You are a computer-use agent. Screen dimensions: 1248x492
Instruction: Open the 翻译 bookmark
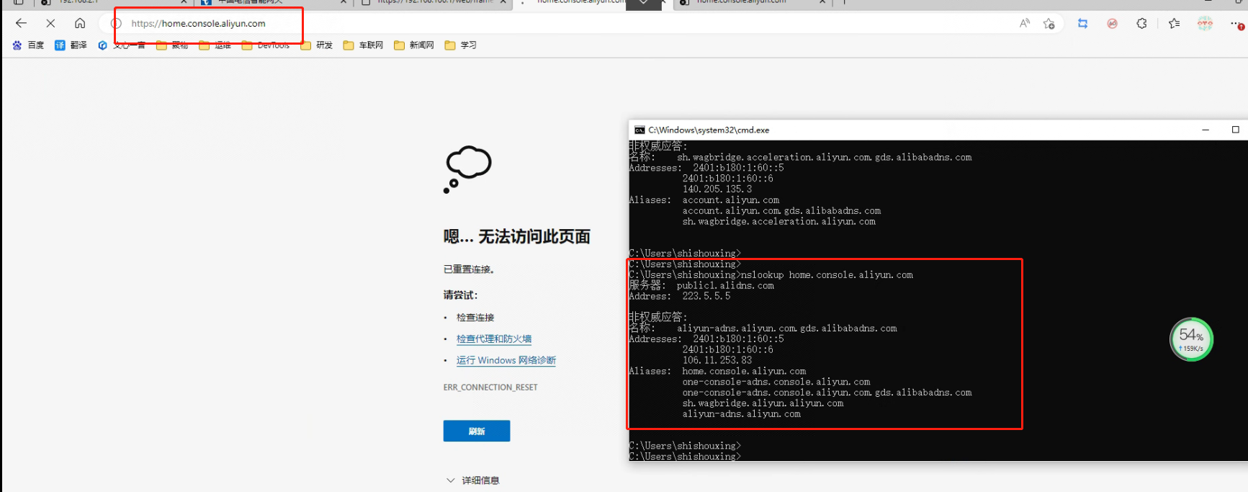coord(71,45)
